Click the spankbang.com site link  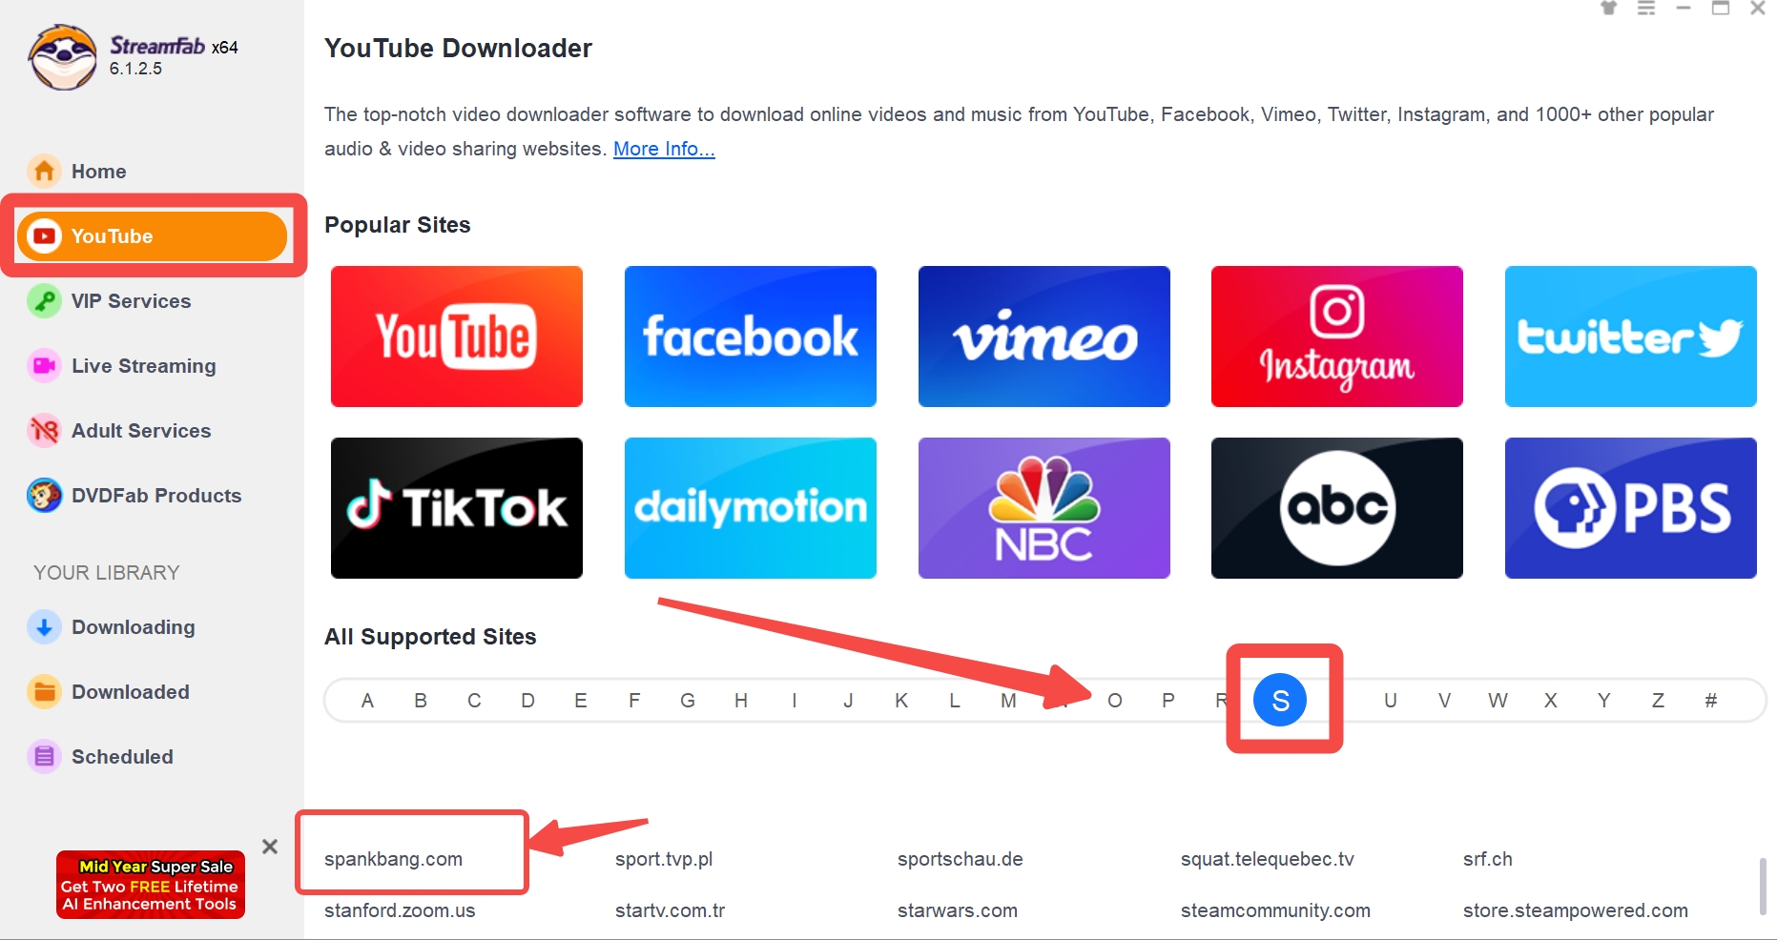(394, 858)
